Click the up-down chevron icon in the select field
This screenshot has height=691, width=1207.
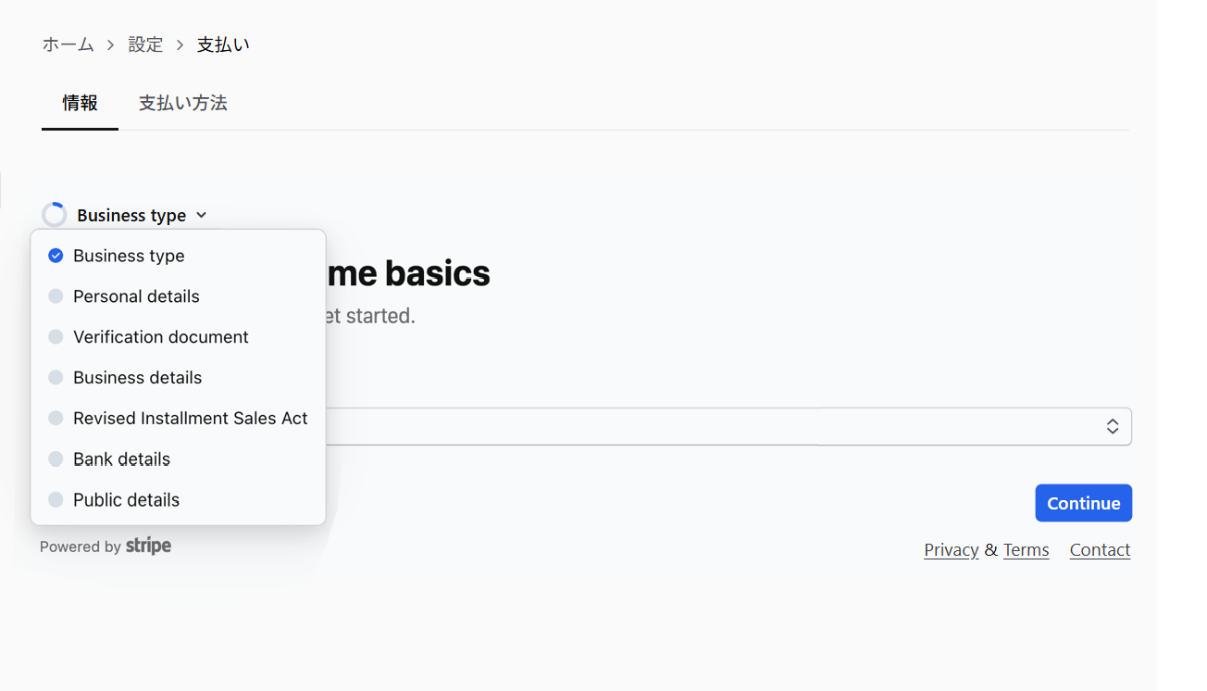[1113, 426]
